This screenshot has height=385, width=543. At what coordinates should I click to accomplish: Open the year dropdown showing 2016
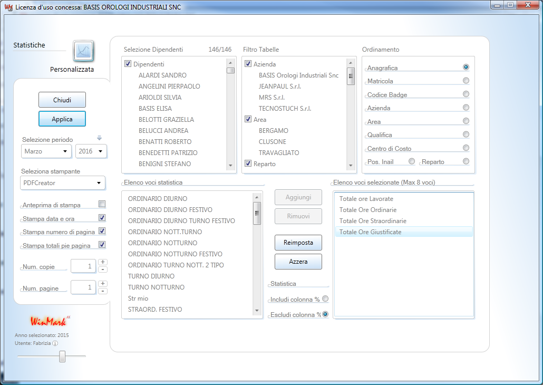point(91,151)
